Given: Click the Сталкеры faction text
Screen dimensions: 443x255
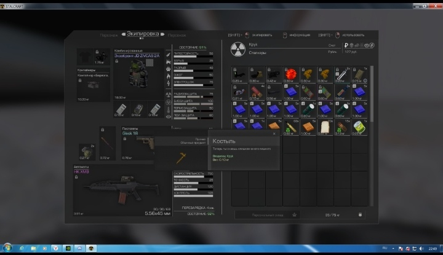Looking at the screenshot, I should pos(257,53).
